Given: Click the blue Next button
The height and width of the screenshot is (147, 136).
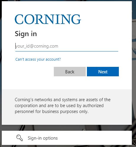Looking at the screenshot, I should (x=103, y=72).
